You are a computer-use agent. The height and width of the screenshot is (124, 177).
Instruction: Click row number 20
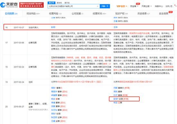click(6, 107)
